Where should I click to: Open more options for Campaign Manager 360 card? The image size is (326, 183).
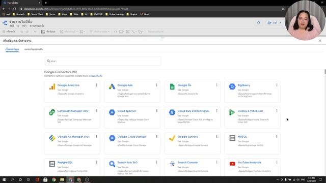(96, 111)
